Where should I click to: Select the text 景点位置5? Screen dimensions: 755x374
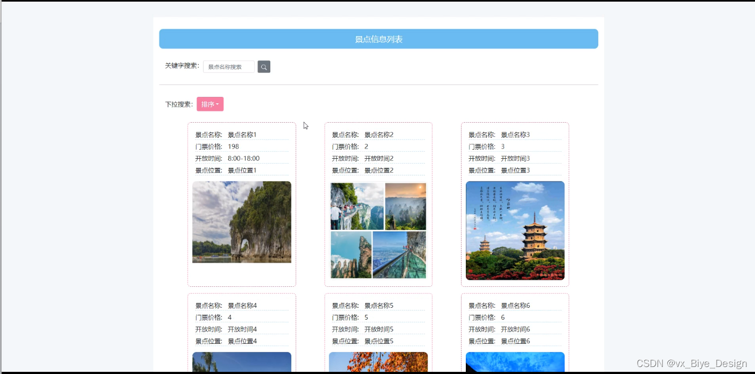click(379, 341)
